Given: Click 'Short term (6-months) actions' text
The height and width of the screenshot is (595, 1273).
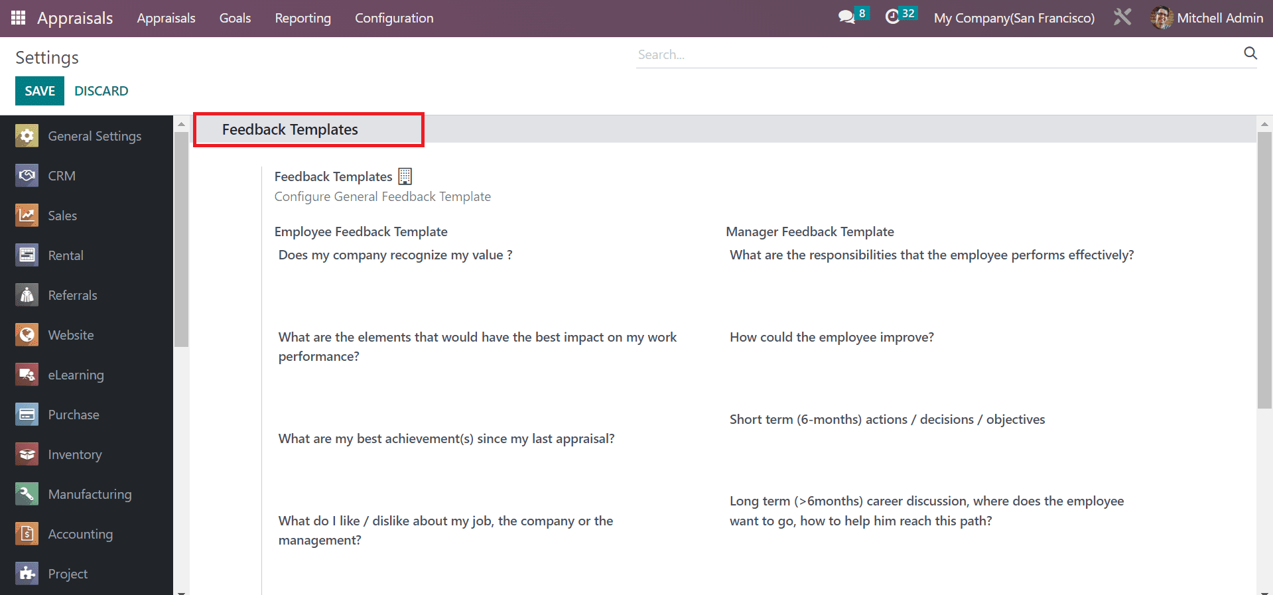Looking at the screenshot, I should pyautogui.click(x=888, y=419).
